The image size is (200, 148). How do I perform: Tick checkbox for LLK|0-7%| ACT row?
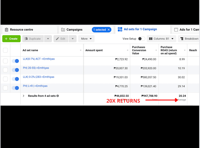(x=5, y=61)
